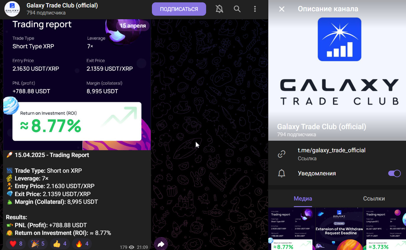The image size is (406, 250).
Task: Open the 8.77% ROI media thumbnail
Action: (292, 229)
